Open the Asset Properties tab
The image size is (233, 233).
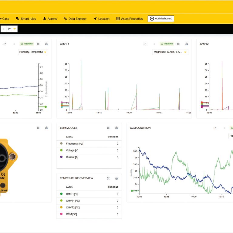pyautogui.click(x=129, y=19)
